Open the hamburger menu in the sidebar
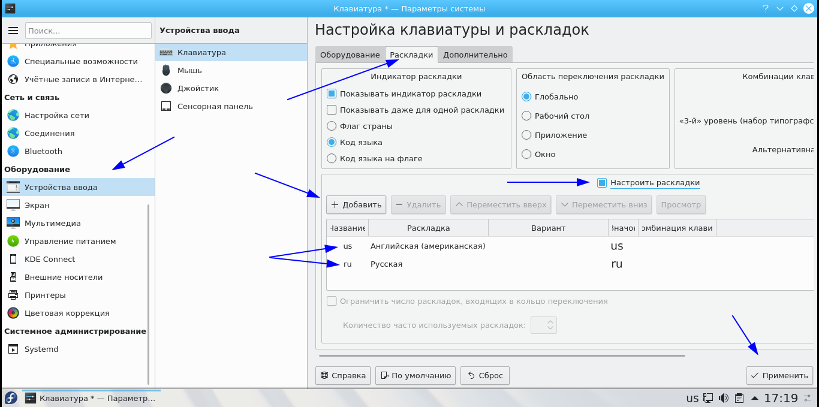 coord(13,31)
